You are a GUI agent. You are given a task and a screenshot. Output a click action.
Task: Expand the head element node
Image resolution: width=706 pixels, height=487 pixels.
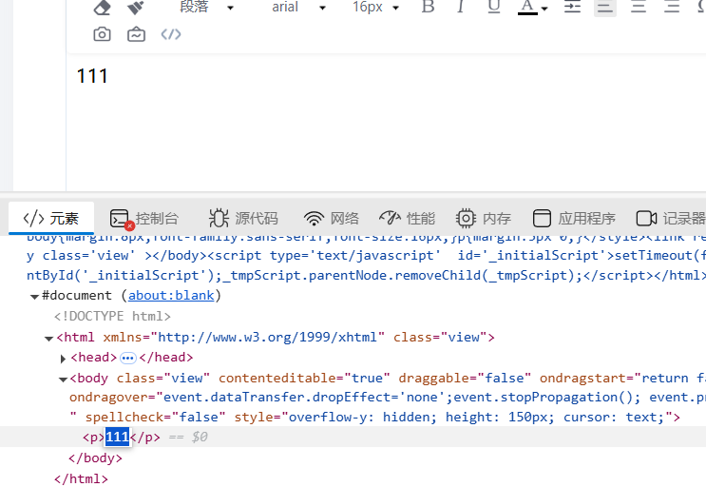click(64, 359)
